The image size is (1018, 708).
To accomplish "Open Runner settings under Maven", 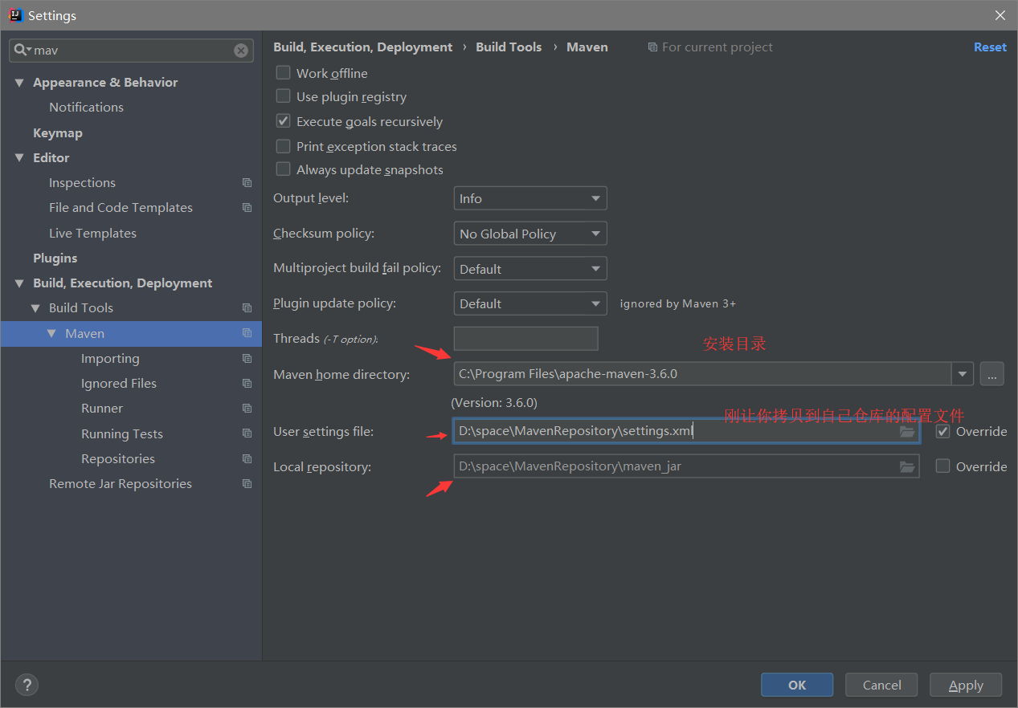I will point(102,409).
